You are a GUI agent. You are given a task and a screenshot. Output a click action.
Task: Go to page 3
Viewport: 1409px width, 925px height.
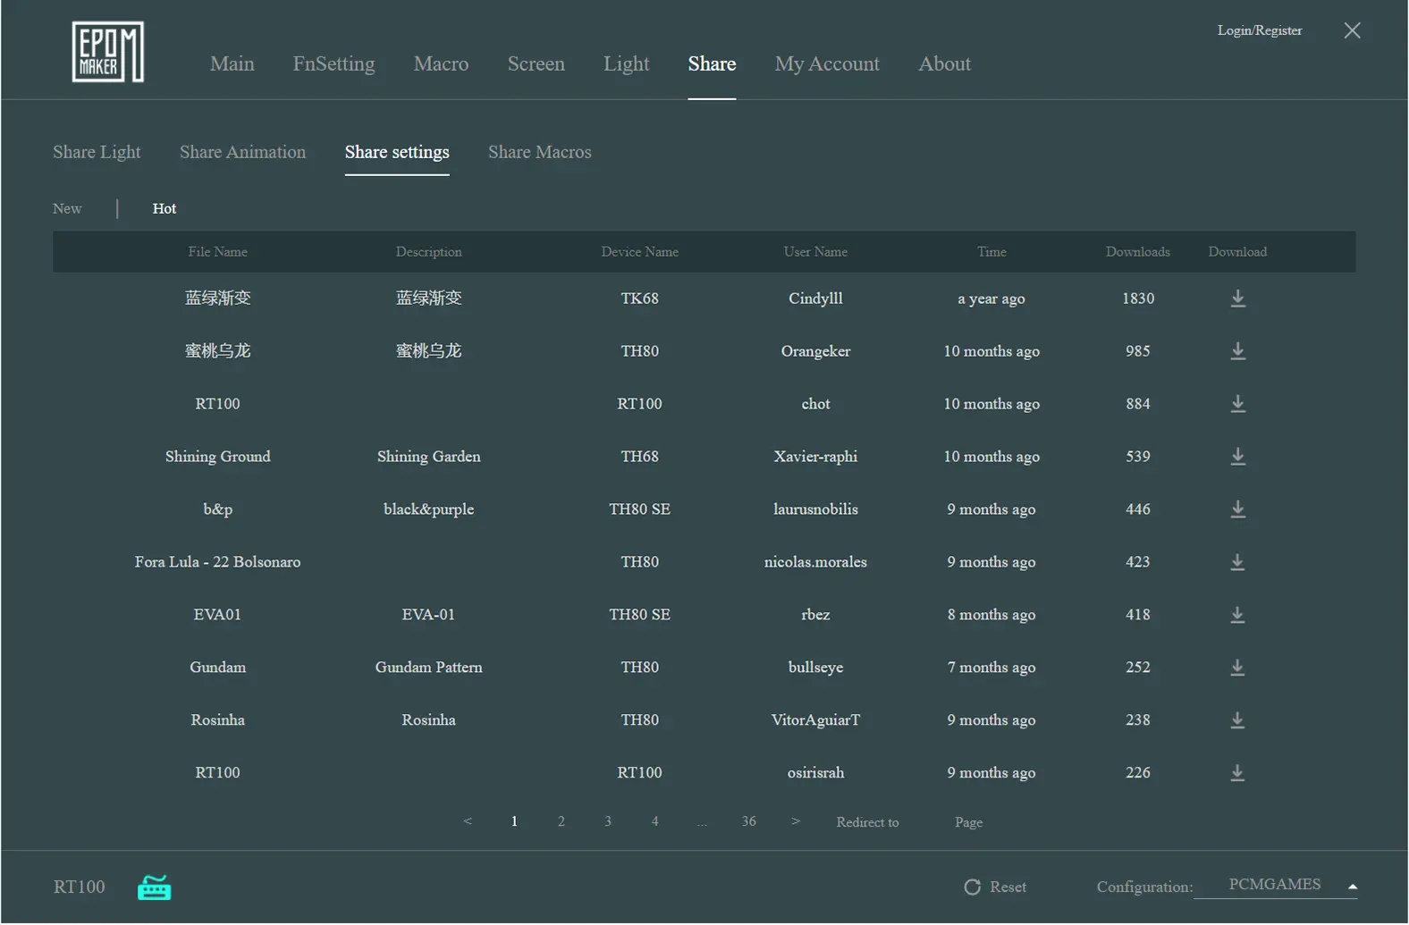tap(608, 821)
